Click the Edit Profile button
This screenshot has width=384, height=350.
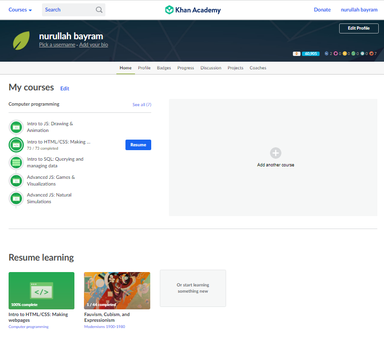tap(359, 28)
